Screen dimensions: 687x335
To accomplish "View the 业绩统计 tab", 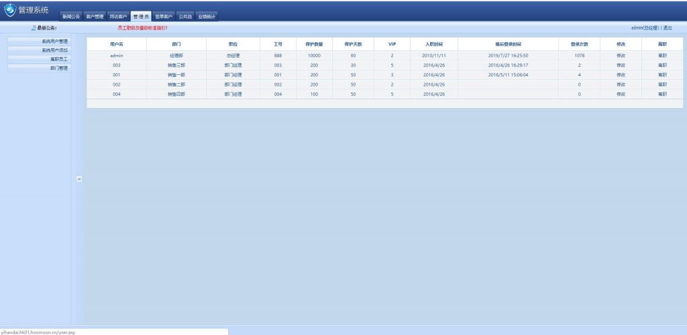I will (x=207, y=16).
